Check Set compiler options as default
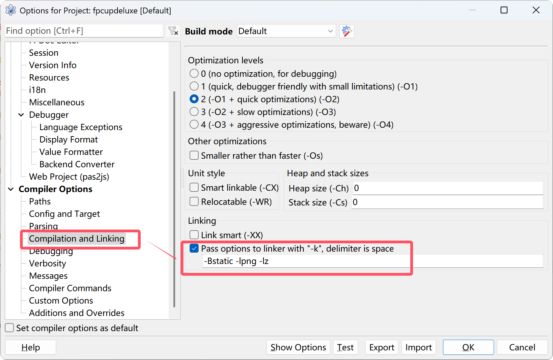Viewport: 553px width, 360px height. pos(10,328)
